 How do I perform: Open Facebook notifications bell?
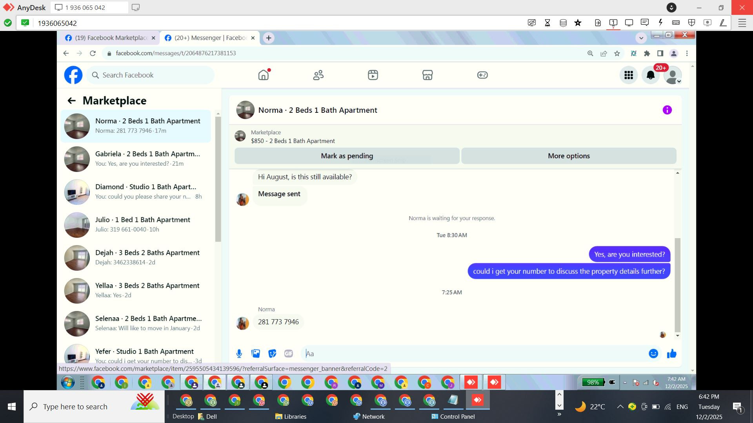650,75
